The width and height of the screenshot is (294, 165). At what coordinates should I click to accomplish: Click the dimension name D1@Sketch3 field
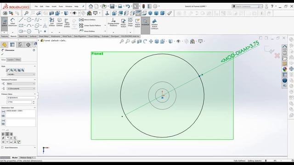coord(21,98)
